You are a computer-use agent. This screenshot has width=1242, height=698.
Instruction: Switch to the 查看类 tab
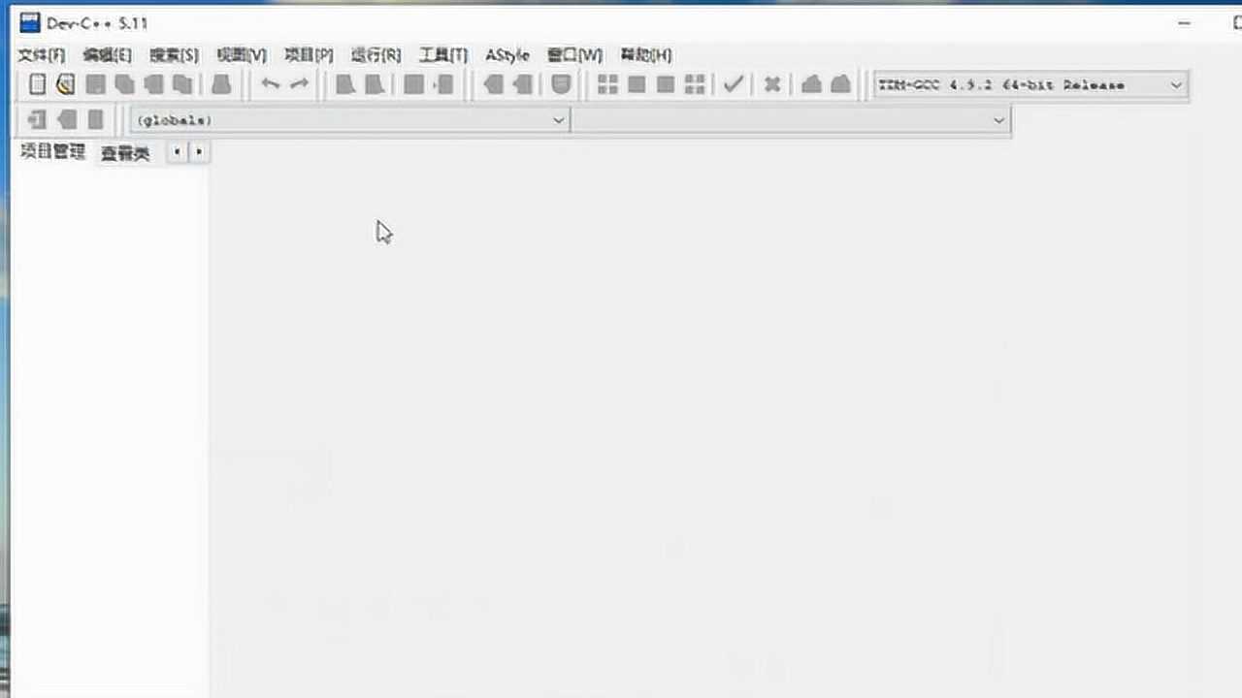[x=125, y=153]
